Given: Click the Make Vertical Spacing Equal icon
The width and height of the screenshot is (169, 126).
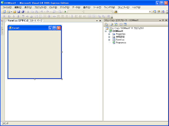Looking at the screenshot, I should pos(72,16).
